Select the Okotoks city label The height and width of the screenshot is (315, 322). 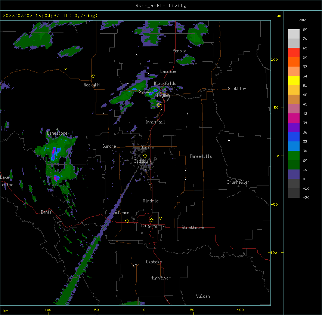tap(154, 262)
